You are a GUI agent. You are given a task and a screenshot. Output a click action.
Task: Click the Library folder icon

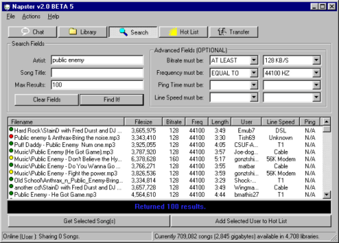(x=73, y=32)
